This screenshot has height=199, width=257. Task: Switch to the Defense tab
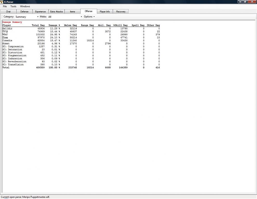[x=24, y=12]
